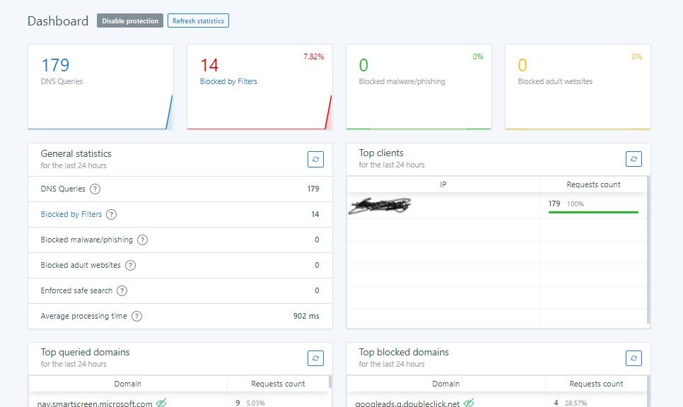The image size is (683, 407).
Task: Click the 14 value in General statistics
Action: coord(315,214)
